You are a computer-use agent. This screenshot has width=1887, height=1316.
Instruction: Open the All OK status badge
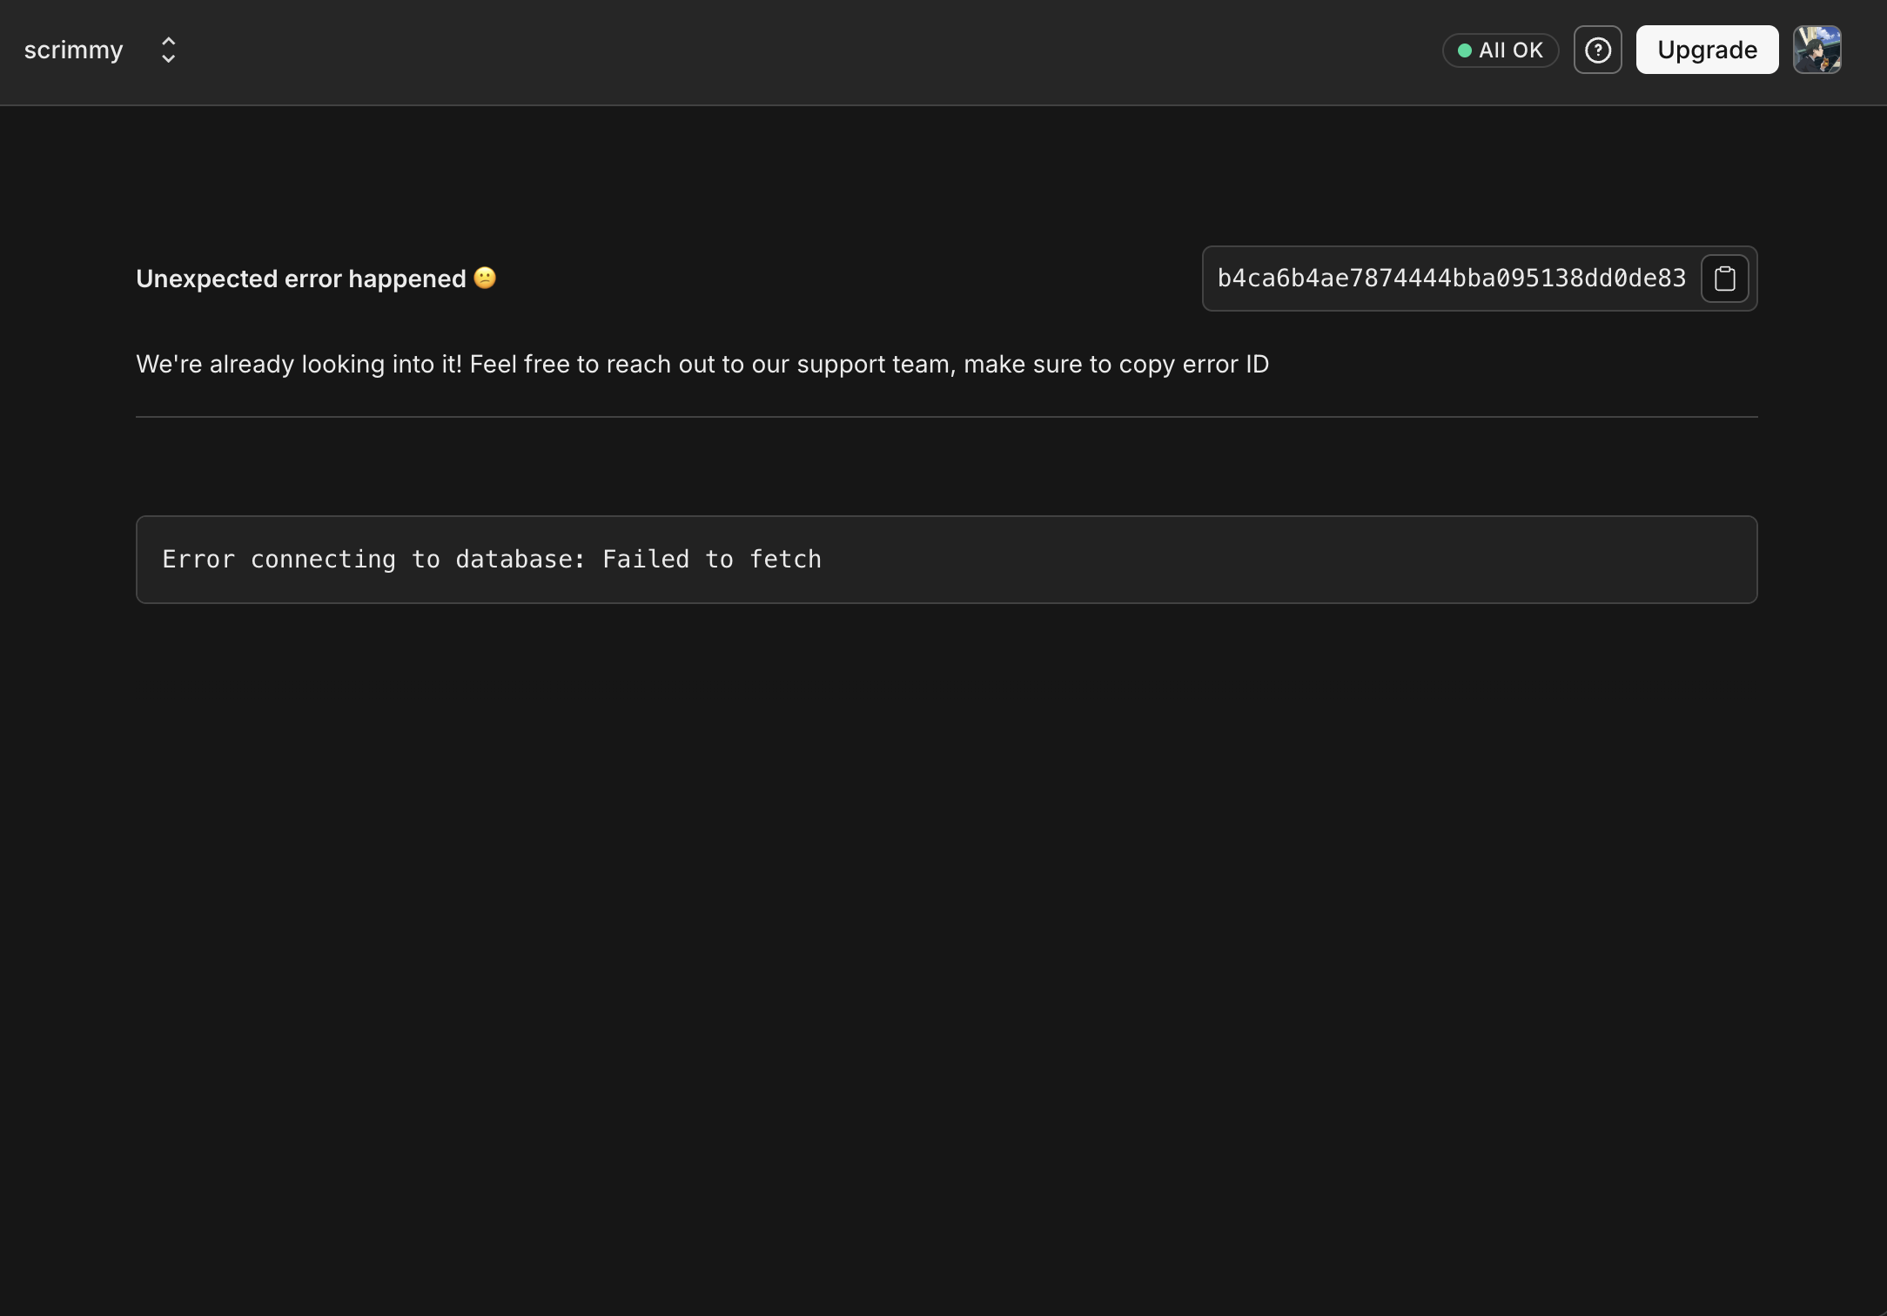point(1500,50)
